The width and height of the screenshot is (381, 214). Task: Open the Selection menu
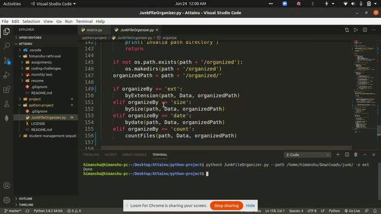(31, 21)
